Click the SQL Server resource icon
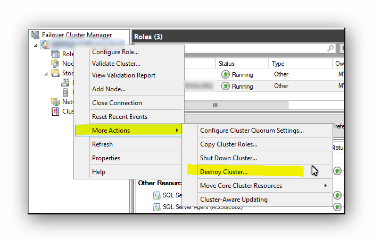 click(x=156, y=195)
